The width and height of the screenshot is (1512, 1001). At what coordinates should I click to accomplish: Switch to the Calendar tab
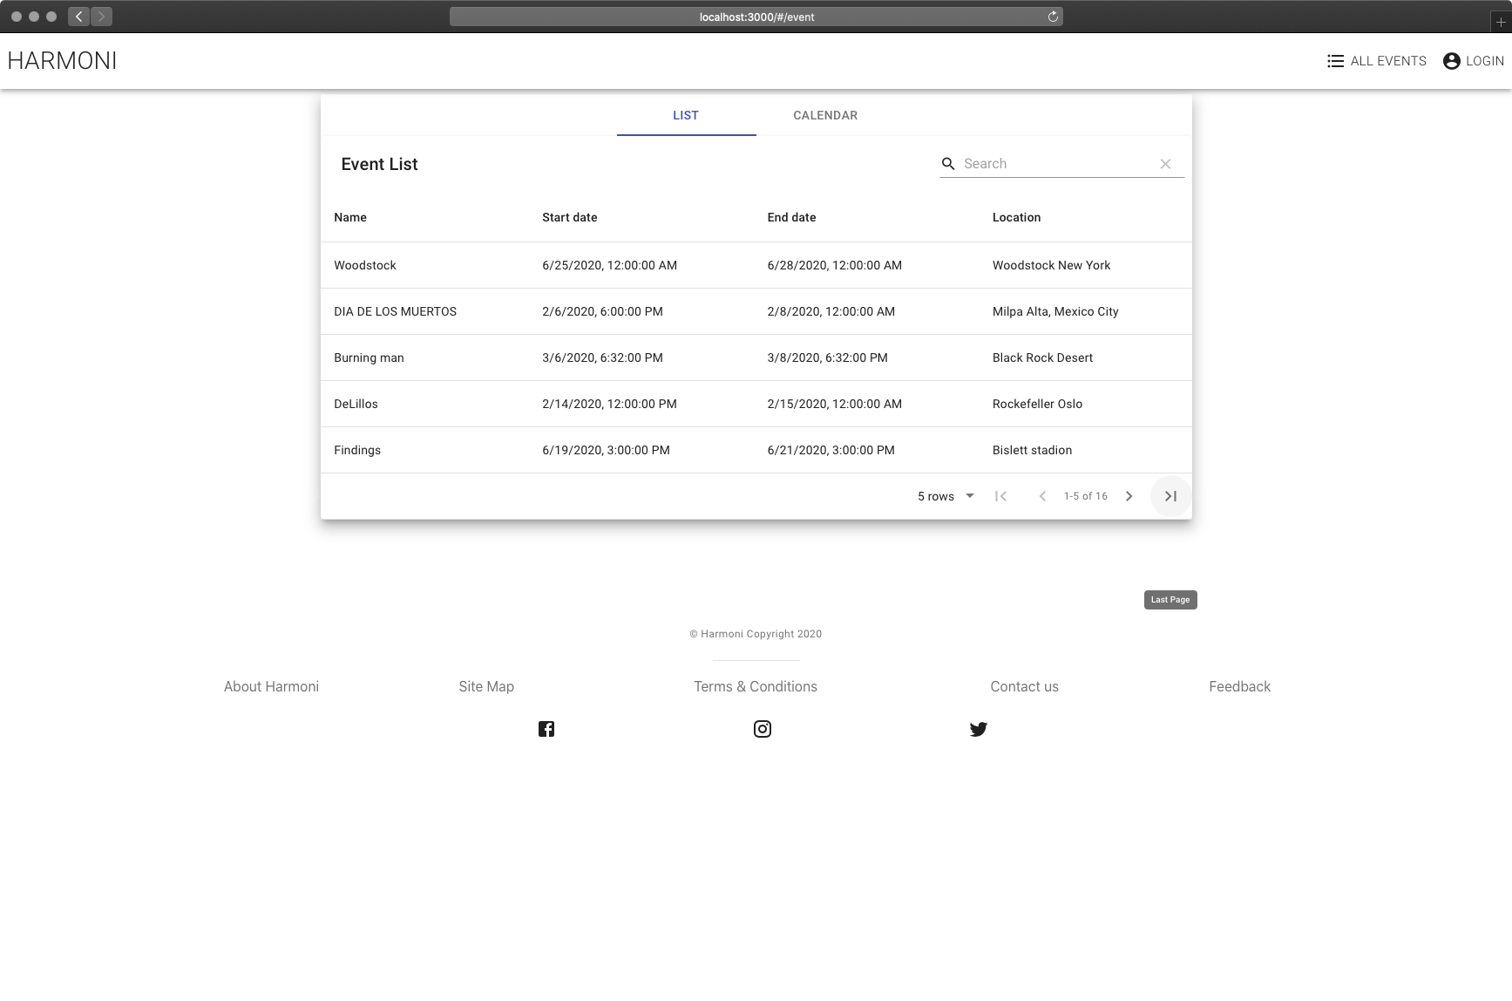825,115
